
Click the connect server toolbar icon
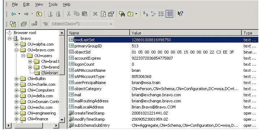click(50, 14)
